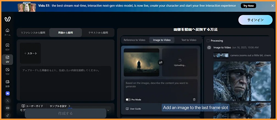This screenshot has width=277, height=120.
Task: Click the silhouette first-frame thumbnail
Action: click(142, 63)
